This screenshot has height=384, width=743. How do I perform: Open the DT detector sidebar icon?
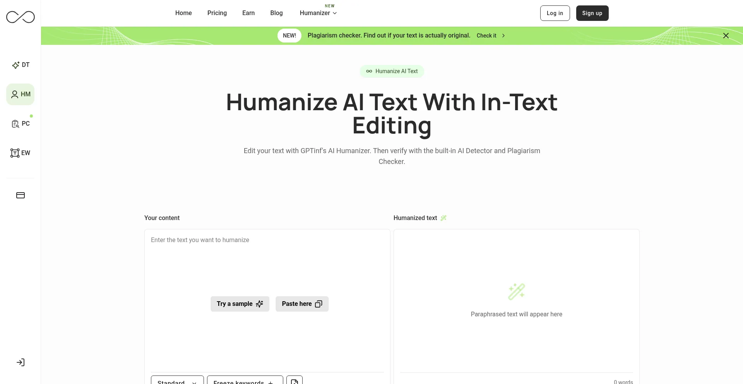coord(21,65)
